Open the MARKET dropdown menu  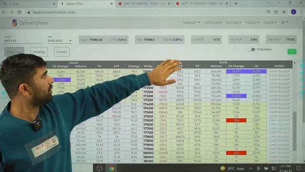point(191,22)
